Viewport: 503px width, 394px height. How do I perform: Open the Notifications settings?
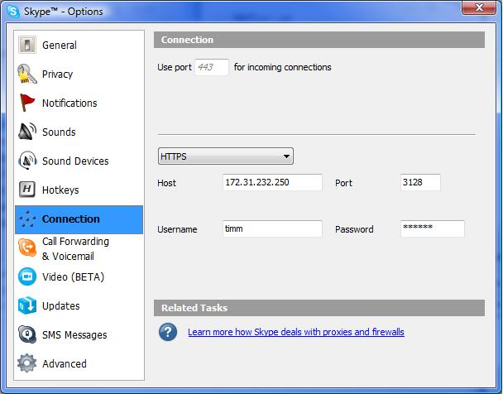pyautogui.click(x=79, y=103)
